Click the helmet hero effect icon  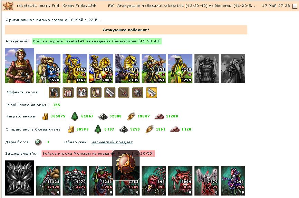54,93
